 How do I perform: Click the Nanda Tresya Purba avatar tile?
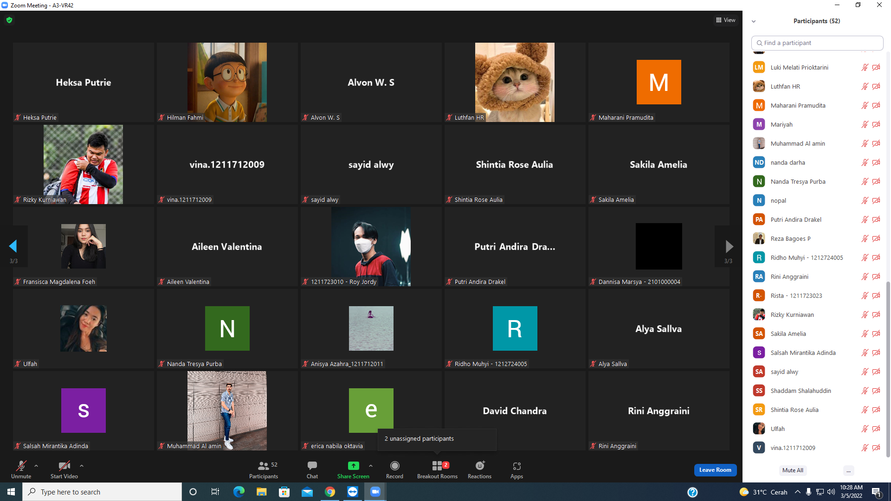pyautogui.click(x=227, y=328)
